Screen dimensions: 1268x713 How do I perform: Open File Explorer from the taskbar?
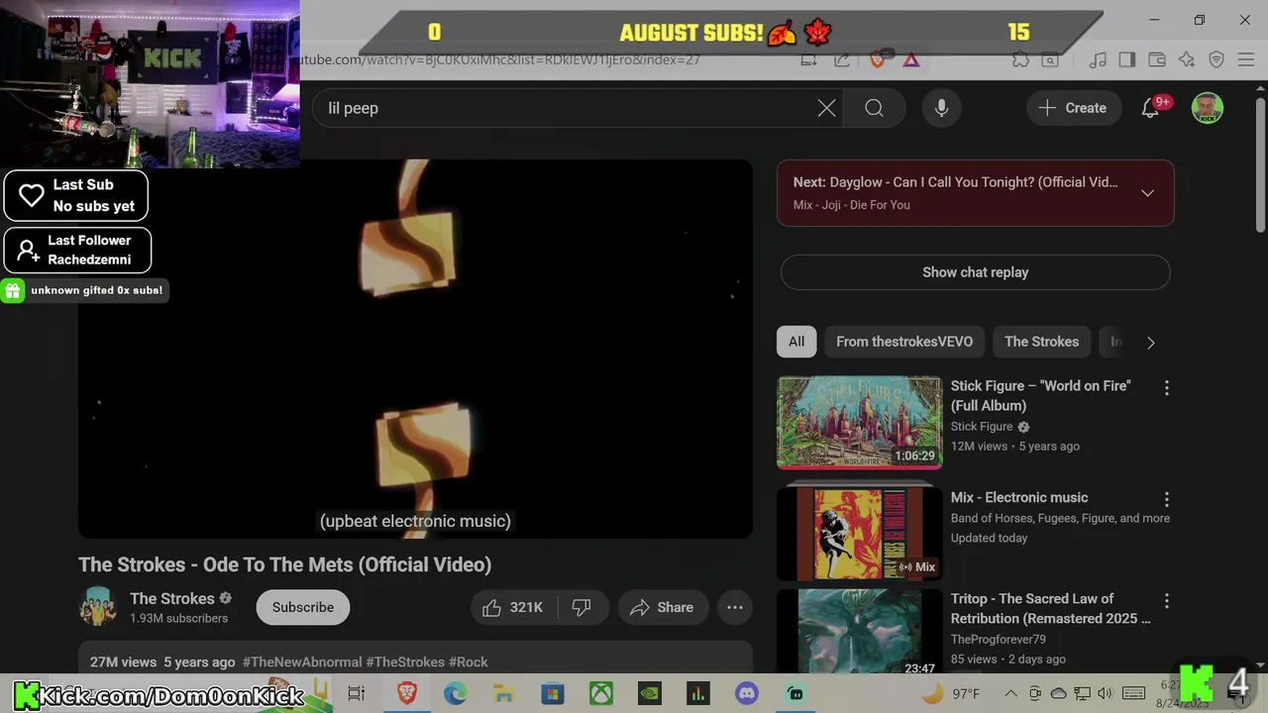click(x=503, y=694)
